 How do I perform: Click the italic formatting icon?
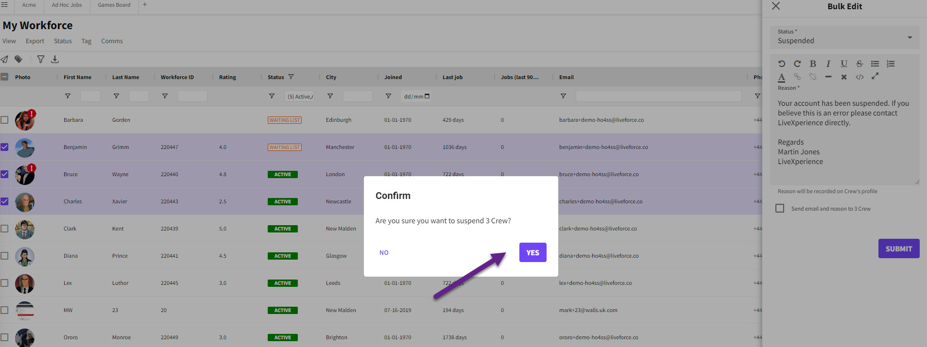coord(828,64)
